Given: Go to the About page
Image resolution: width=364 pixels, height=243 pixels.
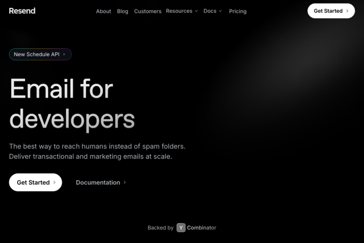Looking at the screenshot, I should click(103, 11).
